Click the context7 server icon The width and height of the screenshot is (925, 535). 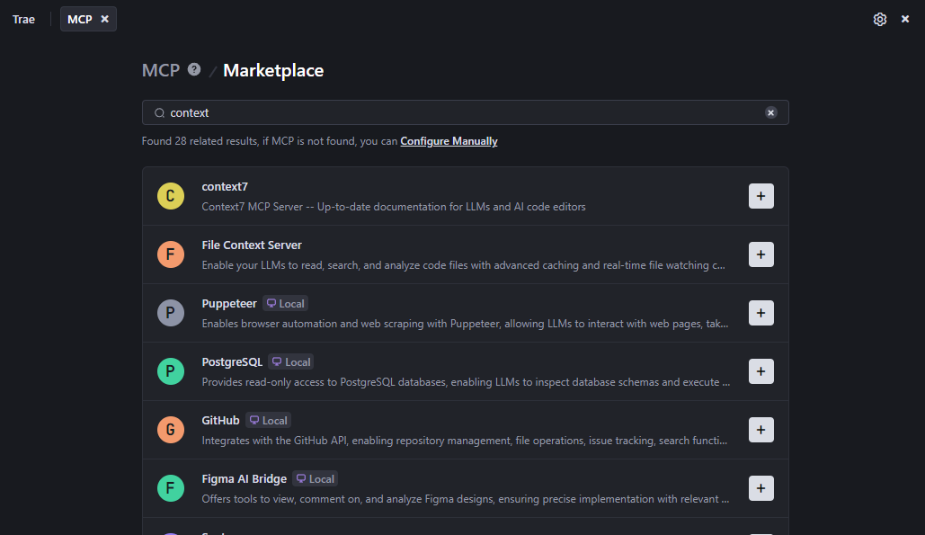coord(171,196)
